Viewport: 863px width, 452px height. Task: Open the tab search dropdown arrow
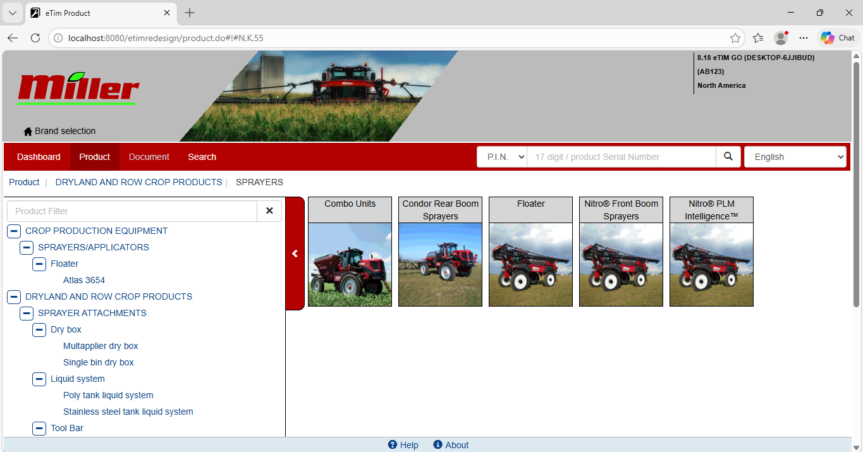coord(13,13)
